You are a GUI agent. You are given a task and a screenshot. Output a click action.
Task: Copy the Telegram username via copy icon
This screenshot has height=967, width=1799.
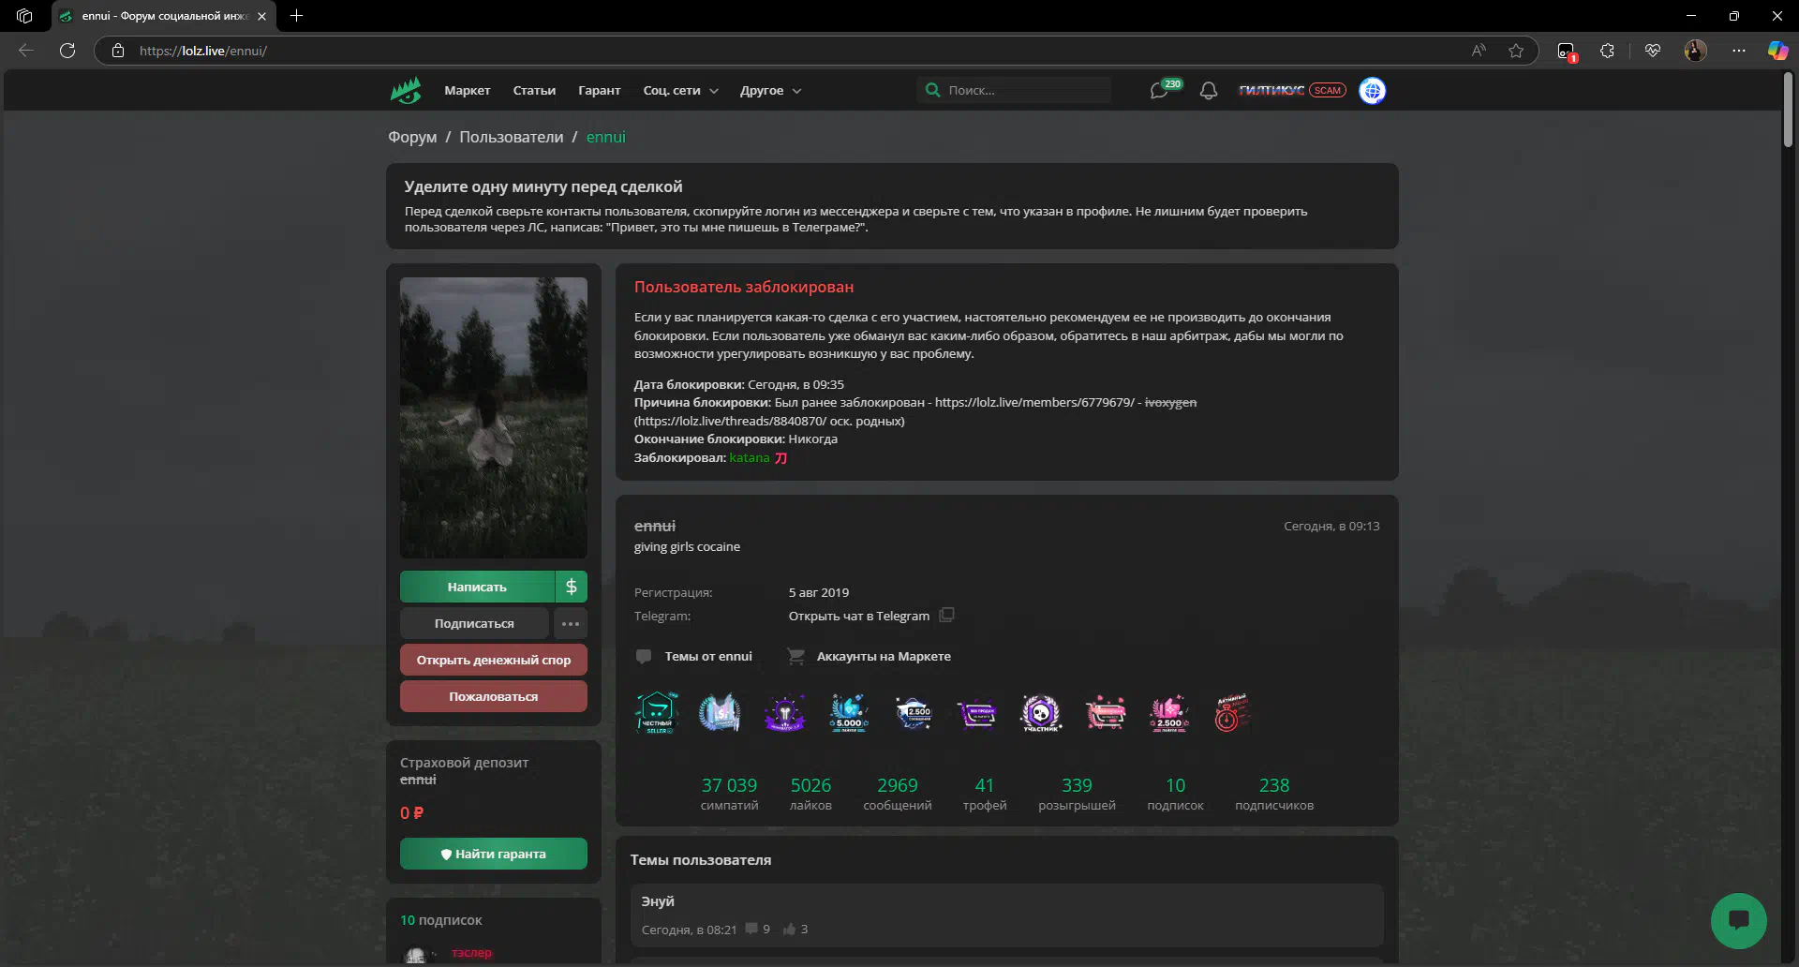click(947, 616)
